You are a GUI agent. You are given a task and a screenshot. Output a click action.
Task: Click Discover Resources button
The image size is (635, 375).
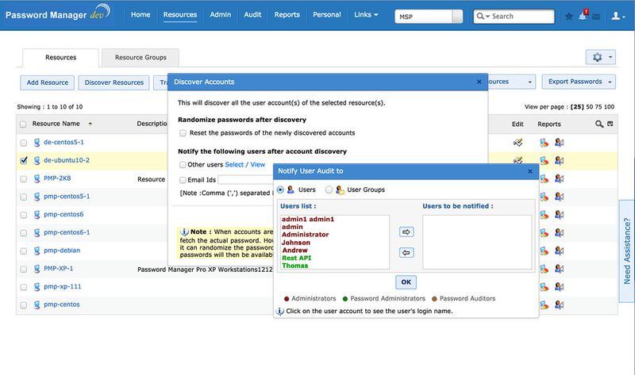click(114, 82)
